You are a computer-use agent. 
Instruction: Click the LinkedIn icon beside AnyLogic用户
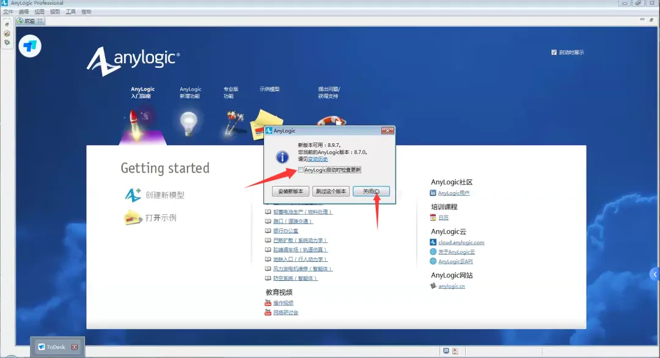[433, 193]
